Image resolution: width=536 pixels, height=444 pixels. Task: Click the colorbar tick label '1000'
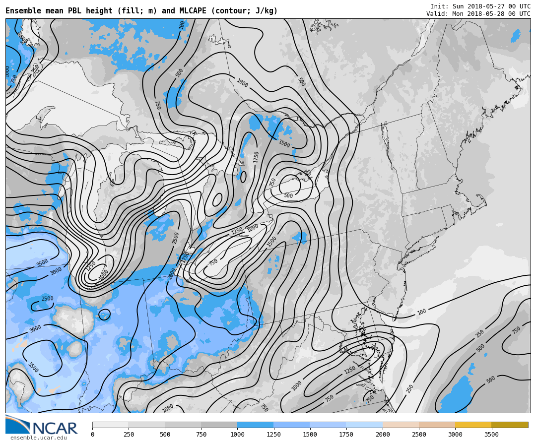tap(238, 435)
